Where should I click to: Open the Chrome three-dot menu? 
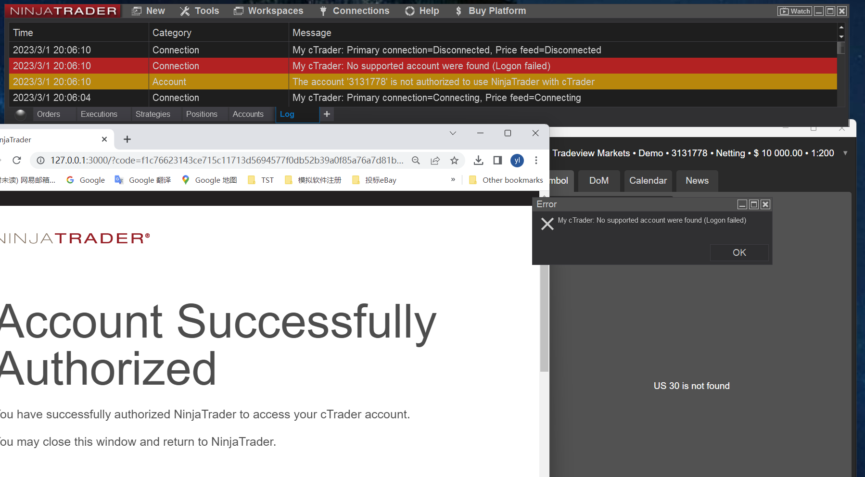(536, 161)
